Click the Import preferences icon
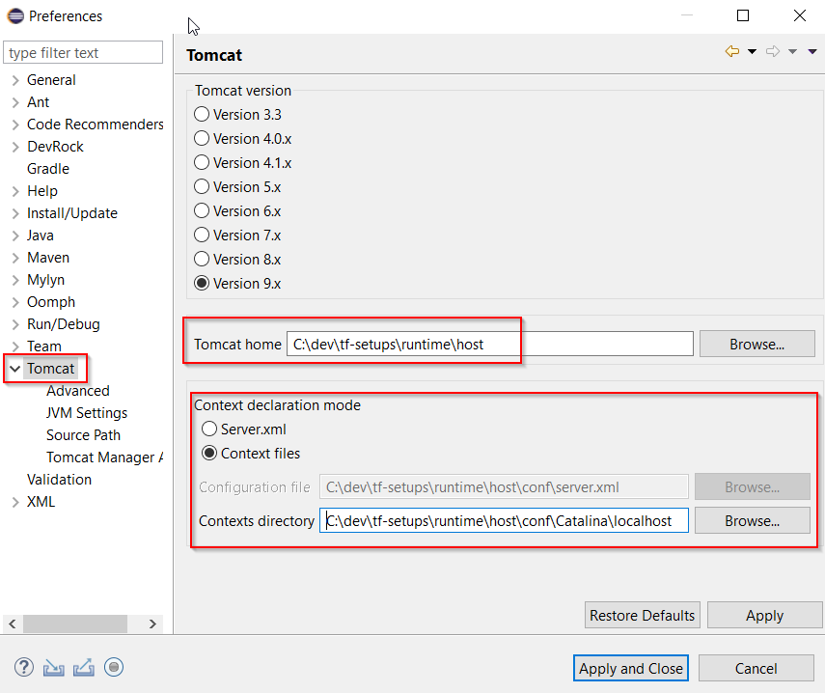Image resolution: width=825 pixels, height=693 pixels. (x=53, y=667)
